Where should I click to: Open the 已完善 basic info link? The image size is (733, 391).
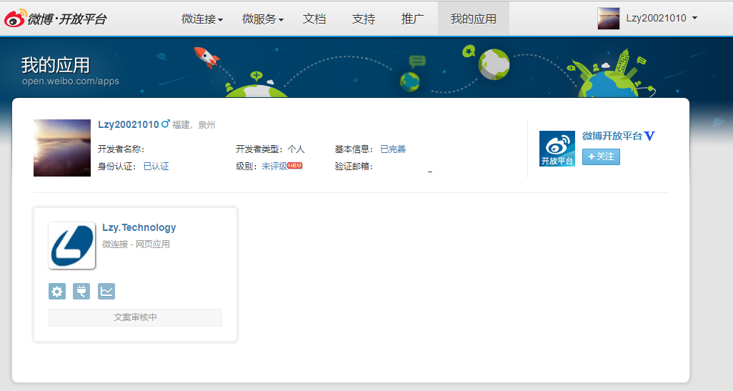click(393, 149)
